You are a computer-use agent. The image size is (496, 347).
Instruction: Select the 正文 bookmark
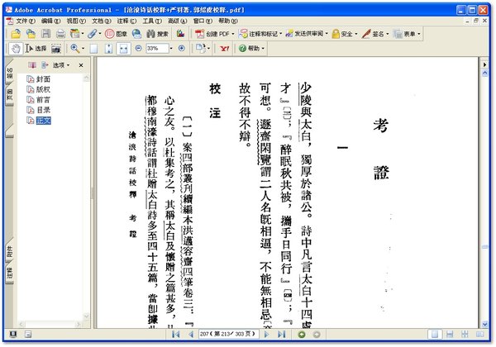tap(43, 121)
